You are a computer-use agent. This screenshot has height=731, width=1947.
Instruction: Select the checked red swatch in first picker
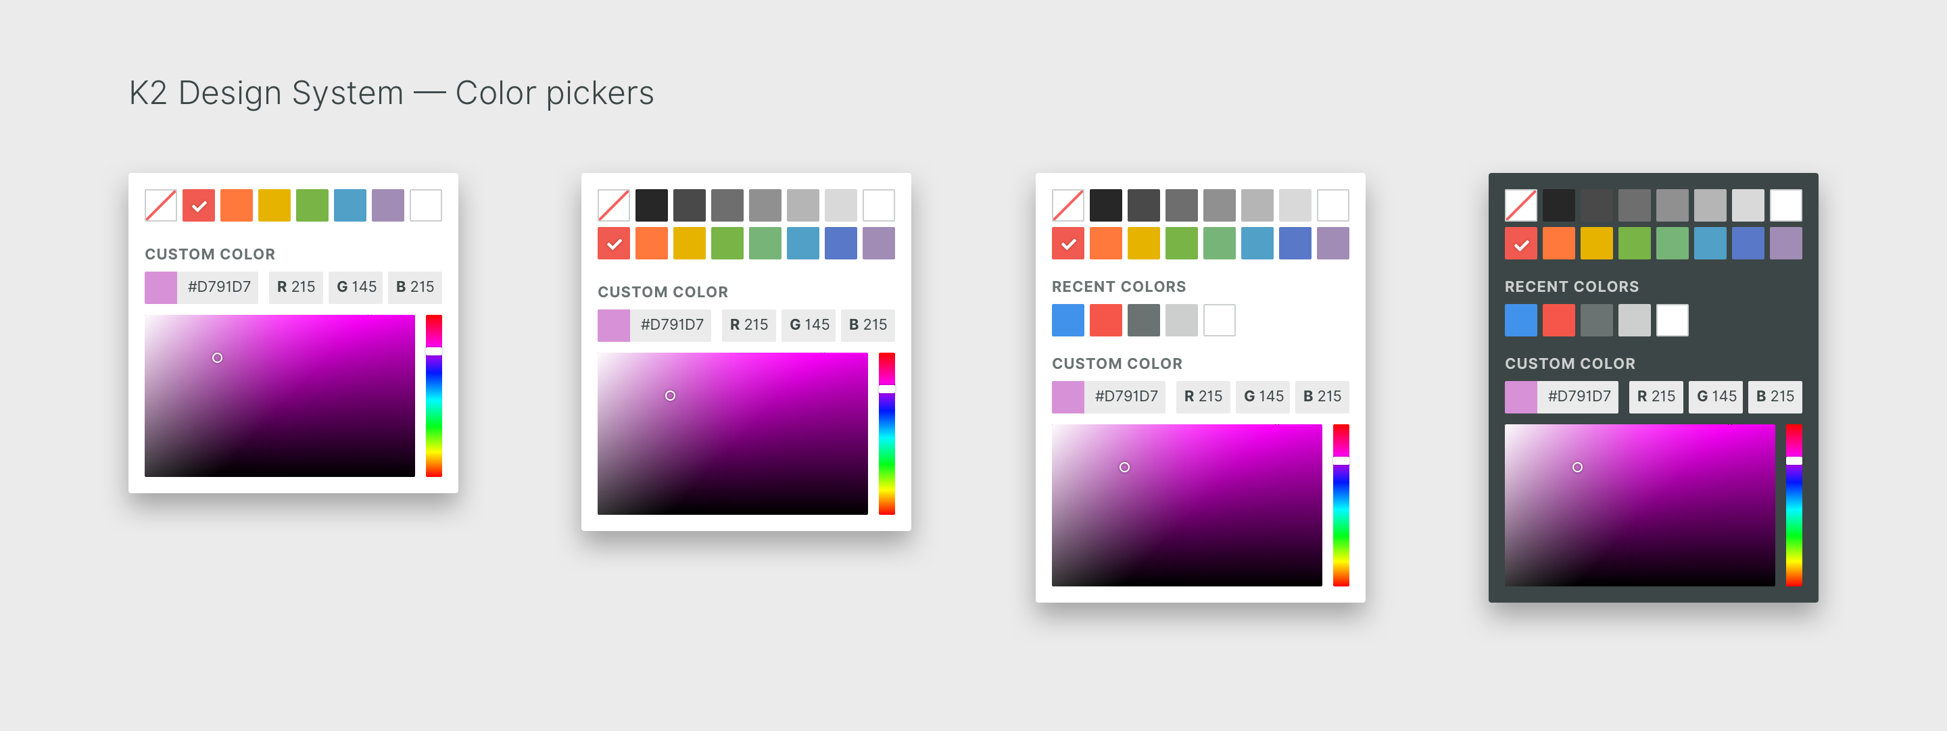click(x=199, y=205)
